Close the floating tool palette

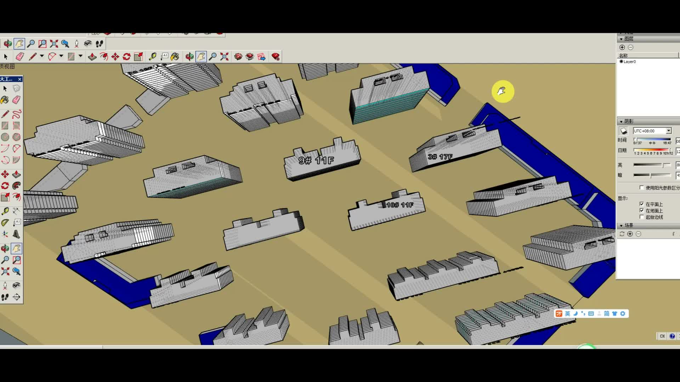tap(20, 79)
